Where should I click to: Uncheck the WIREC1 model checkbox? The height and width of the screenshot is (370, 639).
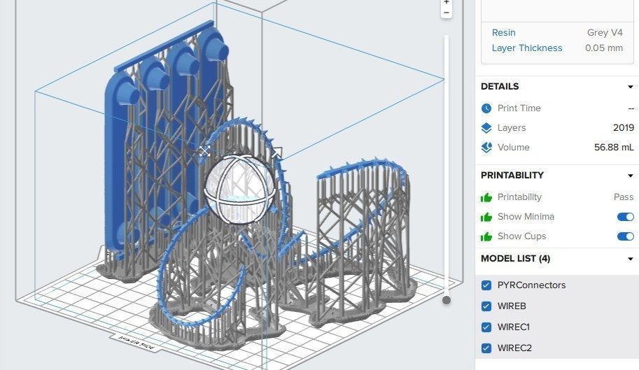point(486,327)
